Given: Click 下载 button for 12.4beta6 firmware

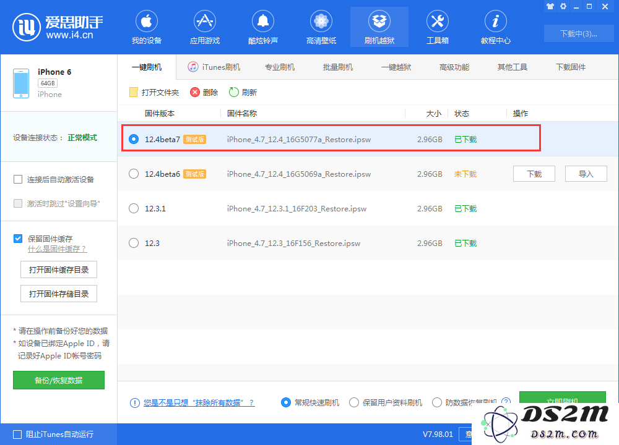Looking at the screenshot, I should pyautogui.click(x=534, y=174).
